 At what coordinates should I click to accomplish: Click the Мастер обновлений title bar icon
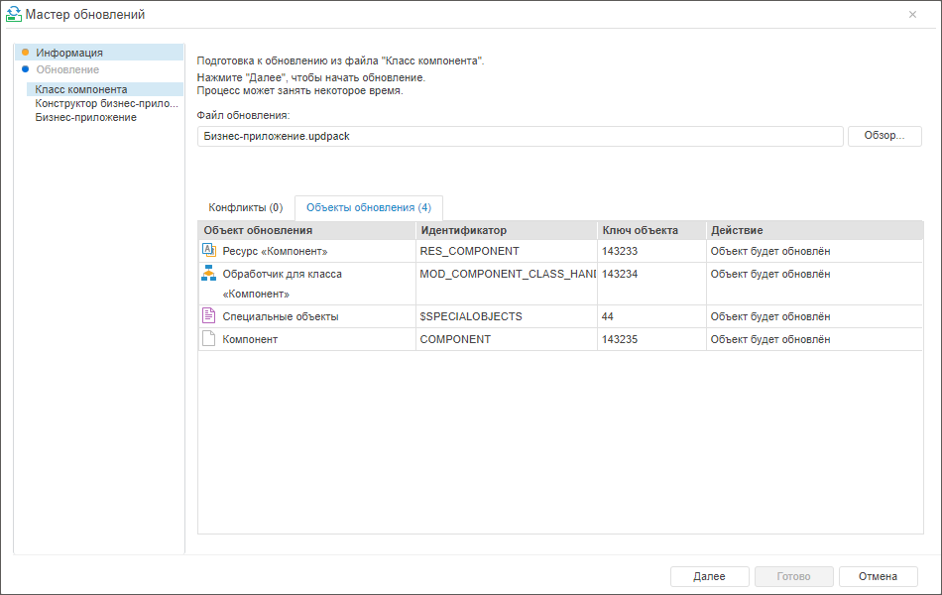point(13,14)
